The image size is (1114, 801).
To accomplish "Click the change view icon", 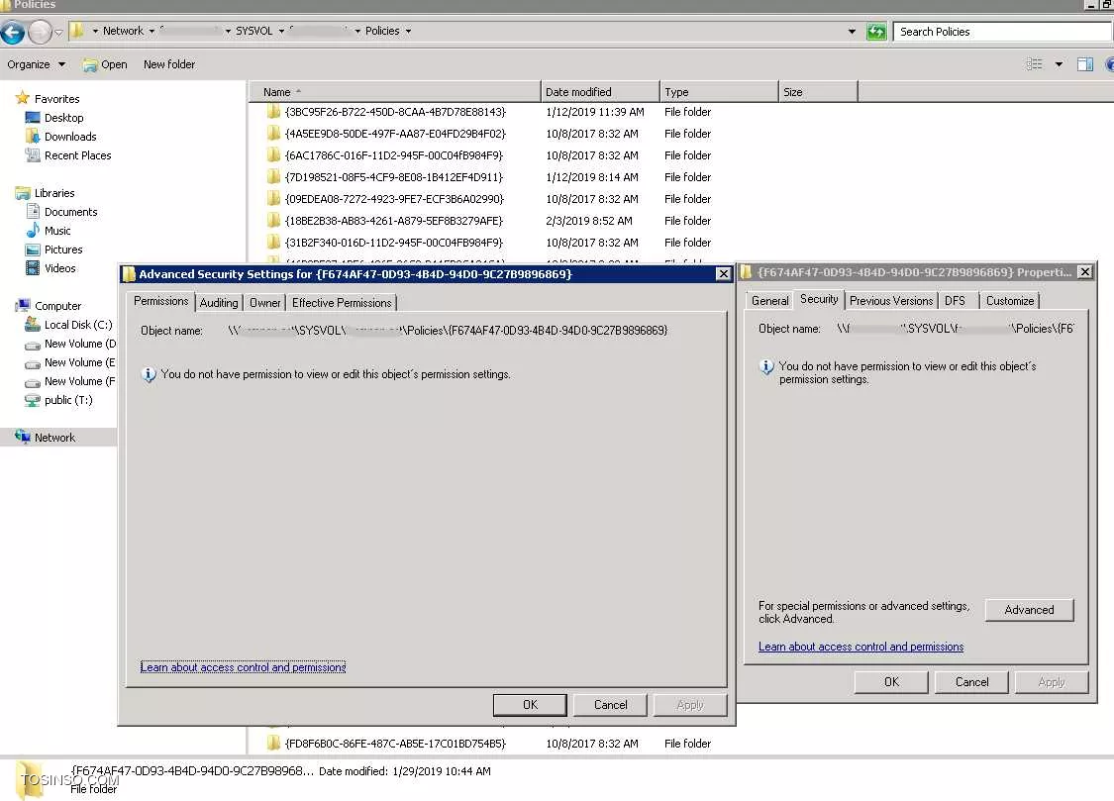I will coord(1035,64).
